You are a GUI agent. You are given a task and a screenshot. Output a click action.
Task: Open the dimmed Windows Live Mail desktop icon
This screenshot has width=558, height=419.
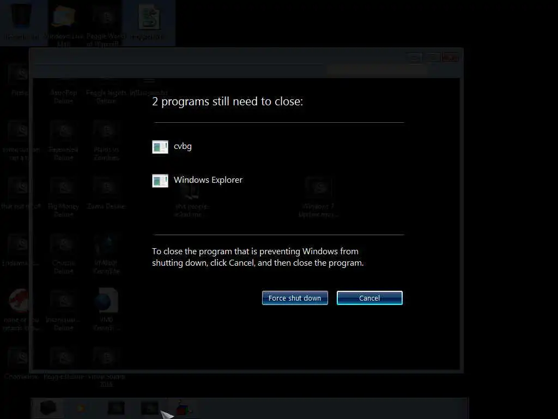(x=63, y=26)
